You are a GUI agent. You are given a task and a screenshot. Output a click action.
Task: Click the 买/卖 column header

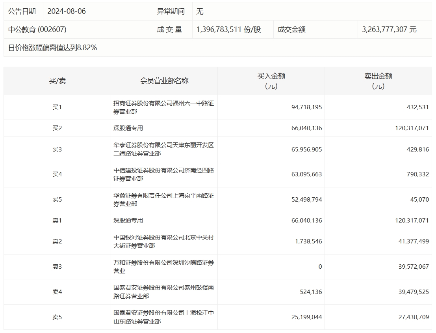(x=57, y=81)
